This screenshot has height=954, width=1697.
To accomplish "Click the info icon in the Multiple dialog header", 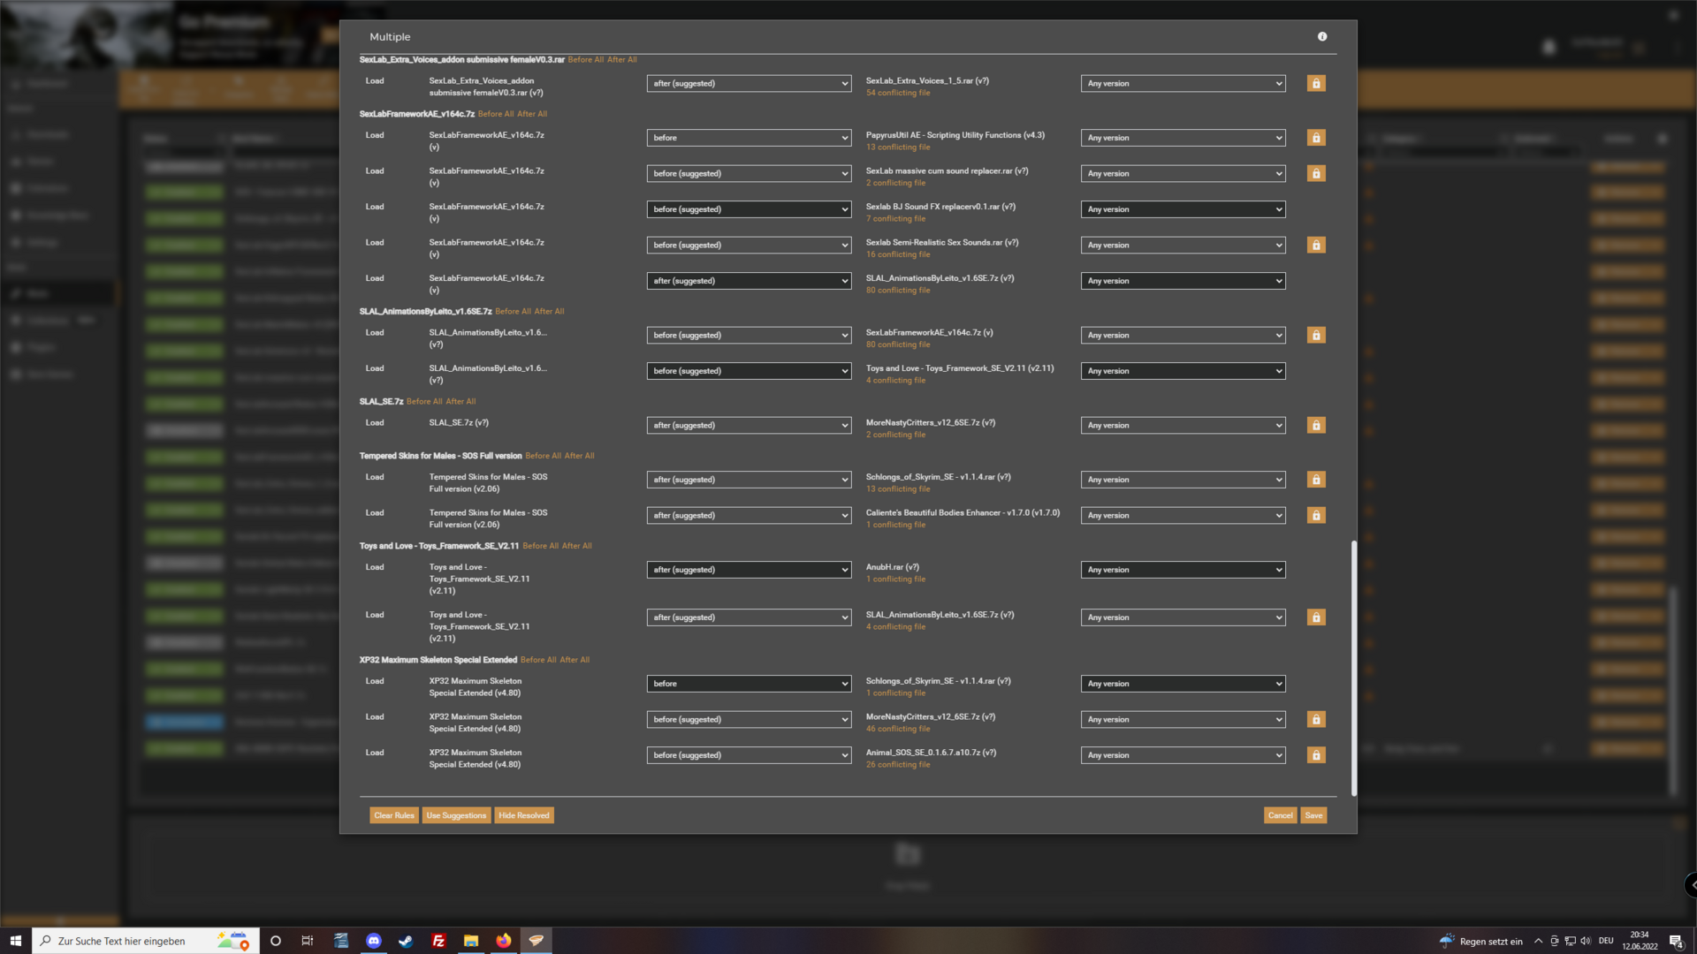I will pos(1322,36).
